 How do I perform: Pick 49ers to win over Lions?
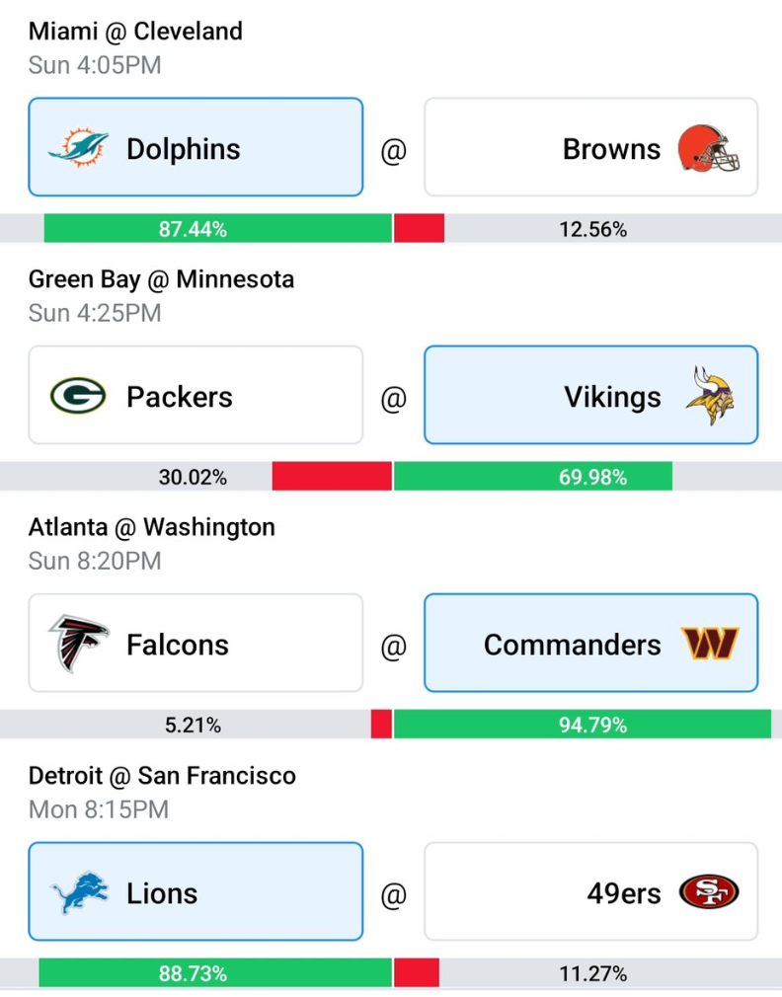pyautogui.click(x=590, y=891)
